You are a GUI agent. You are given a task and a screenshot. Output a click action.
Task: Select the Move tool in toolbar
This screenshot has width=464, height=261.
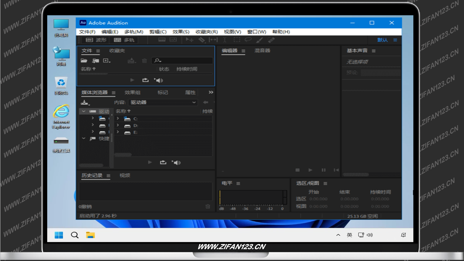pyautogui.click(x=189, y=40)
